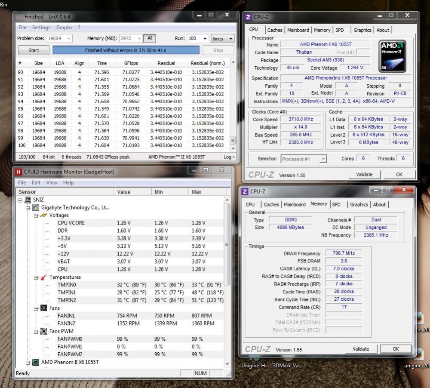The width and height of the screenshot is (430, 388).
Task: Click the Fans PWM fan icon
Action: (x=44, y=331)
